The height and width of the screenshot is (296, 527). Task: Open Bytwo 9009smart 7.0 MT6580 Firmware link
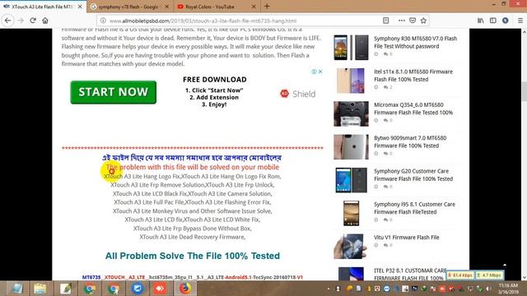410,141
